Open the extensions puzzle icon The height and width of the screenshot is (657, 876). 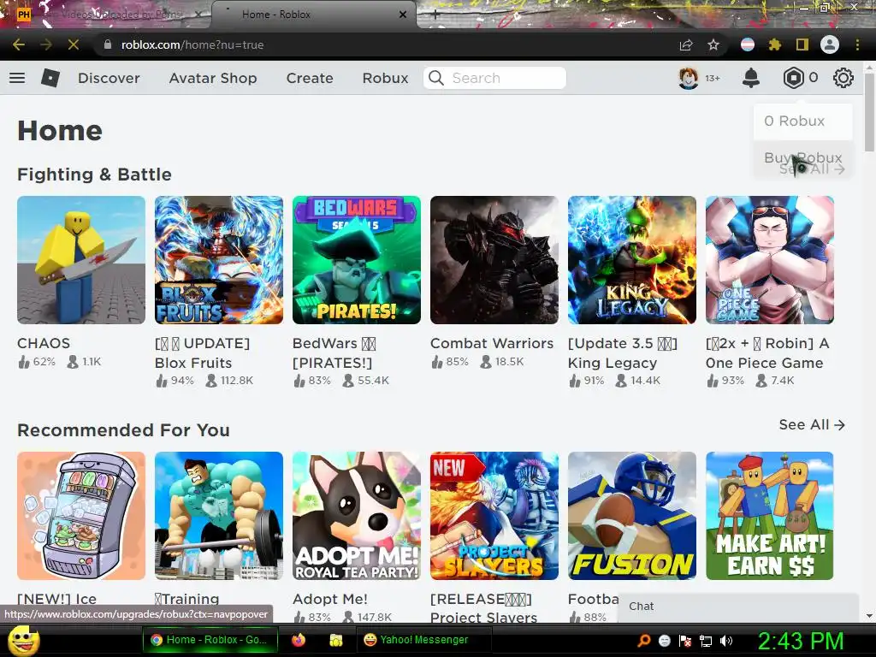(x=774, y=44)
